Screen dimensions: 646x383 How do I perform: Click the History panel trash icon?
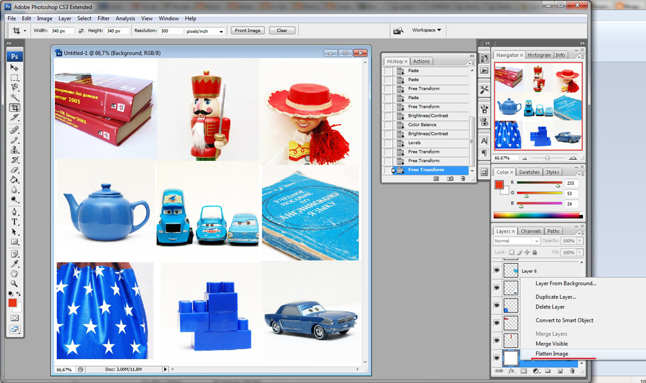(462, 179)
